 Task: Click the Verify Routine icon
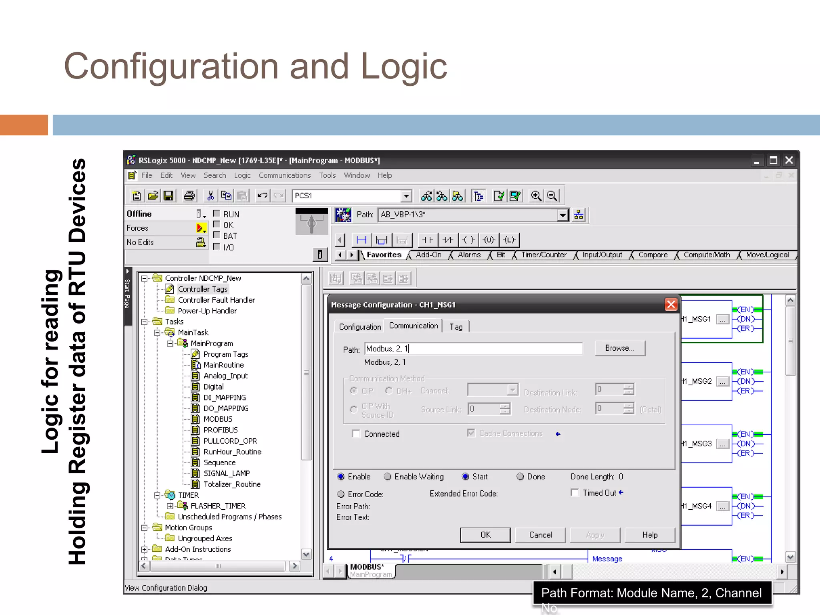(x=499, y=196)
